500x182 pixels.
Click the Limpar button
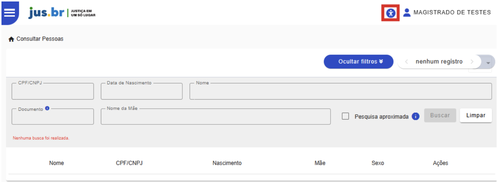click(x=476, y=115)
